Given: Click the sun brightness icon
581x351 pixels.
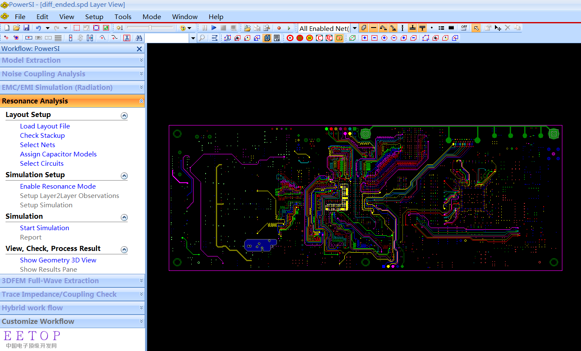Looking at the screenshot, I should click(119, 28).
